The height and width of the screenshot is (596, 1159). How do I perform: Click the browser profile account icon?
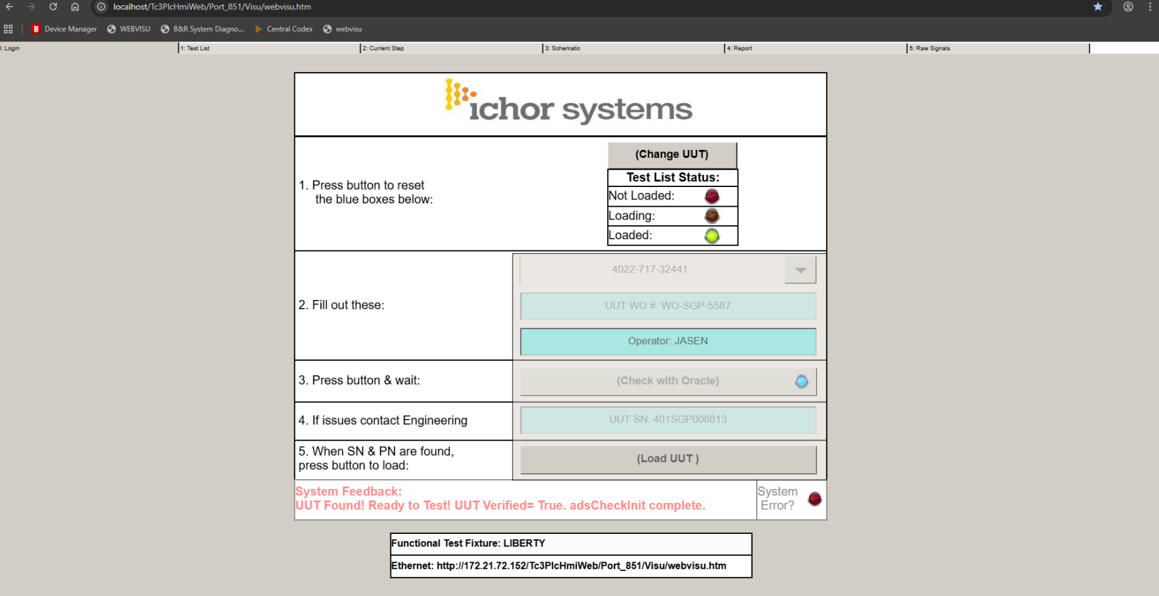tap(1128, 7)
